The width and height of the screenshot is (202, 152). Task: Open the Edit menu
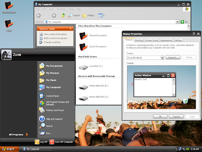(44, 9)
